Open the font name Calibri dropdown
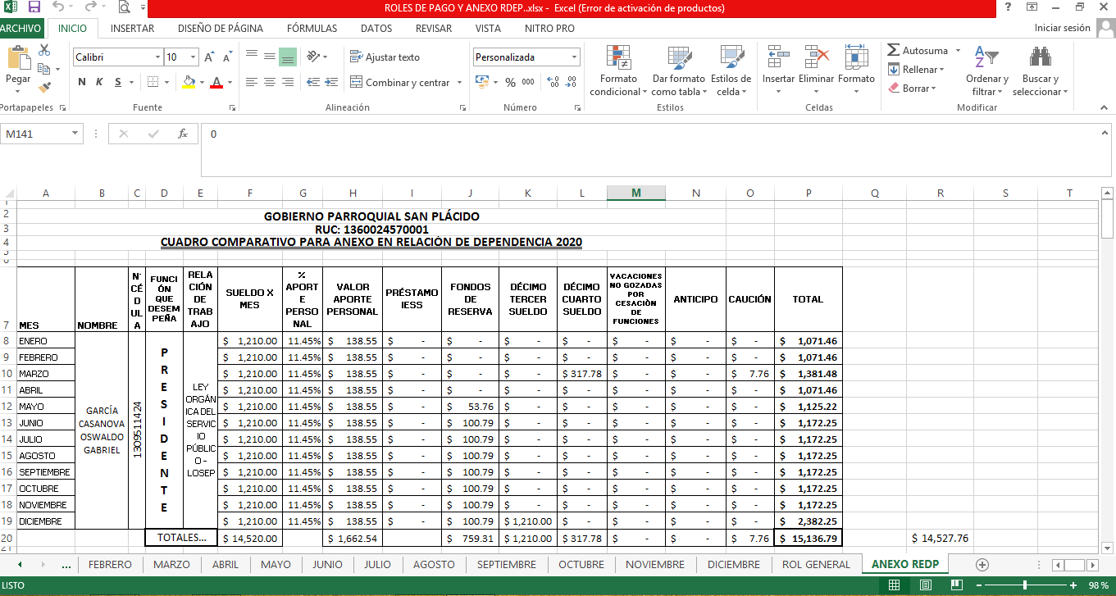The width and height of the screenshot is (1116, 596). click(158, 57)
